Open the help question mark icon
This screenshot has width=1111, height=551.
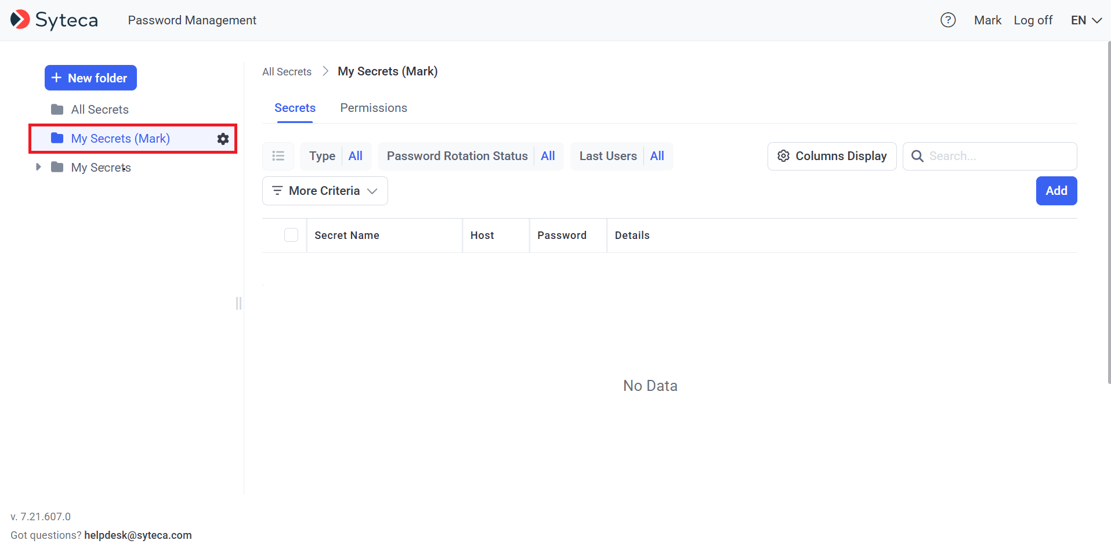(x=947, y=20)
